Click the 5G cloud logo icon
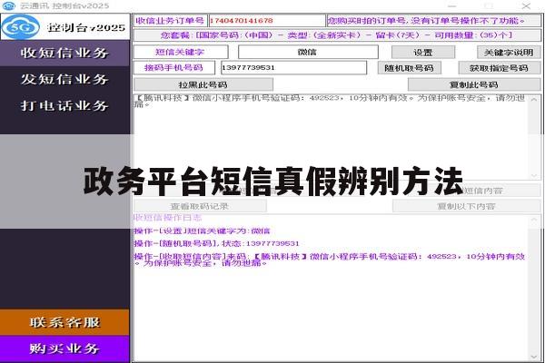 coord(21,27)
